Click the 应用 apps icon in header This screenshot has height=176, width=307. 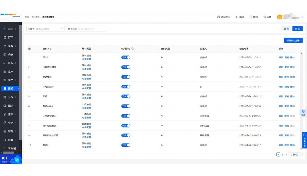pos(251,17)
